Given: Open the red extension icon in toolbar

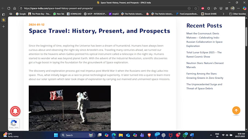Looking at the screenshot, I should tap(203, 8).
